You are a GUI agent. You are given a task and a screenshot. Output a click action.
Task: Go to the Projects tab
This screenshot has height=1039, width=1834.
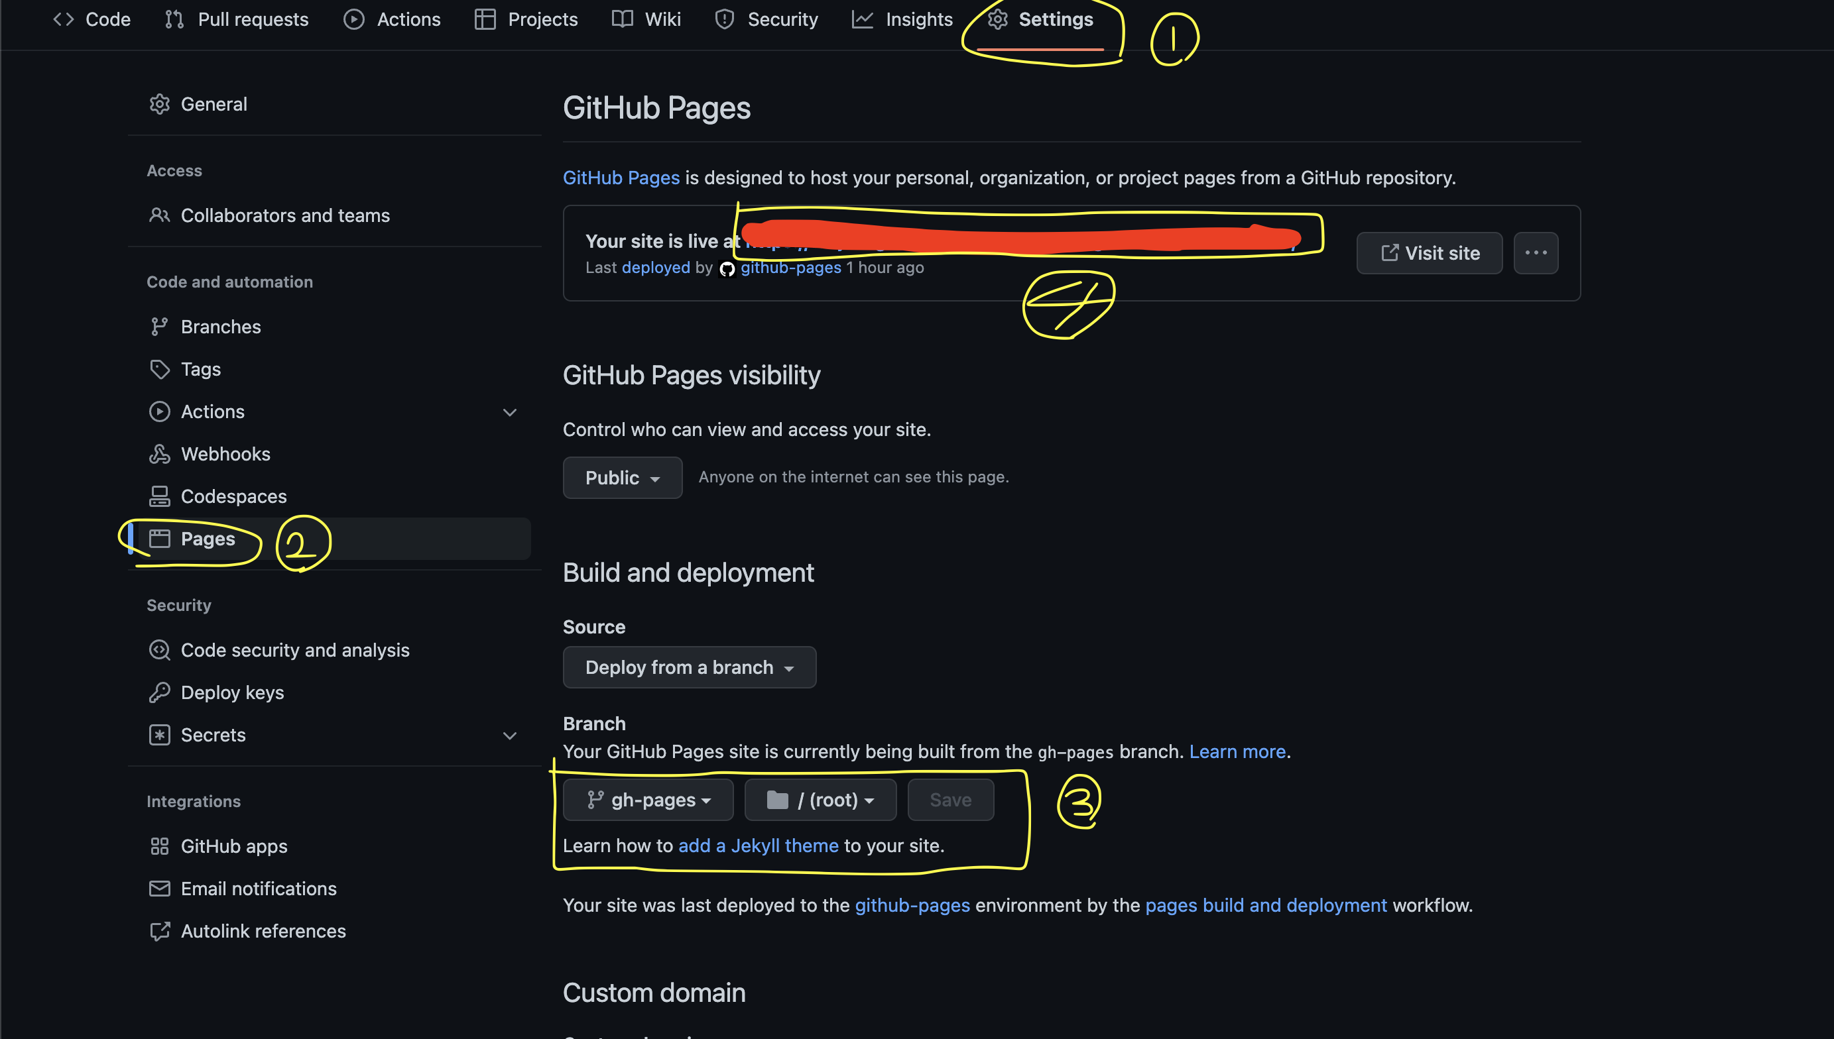pyautogui.click(x=526, y=19)
